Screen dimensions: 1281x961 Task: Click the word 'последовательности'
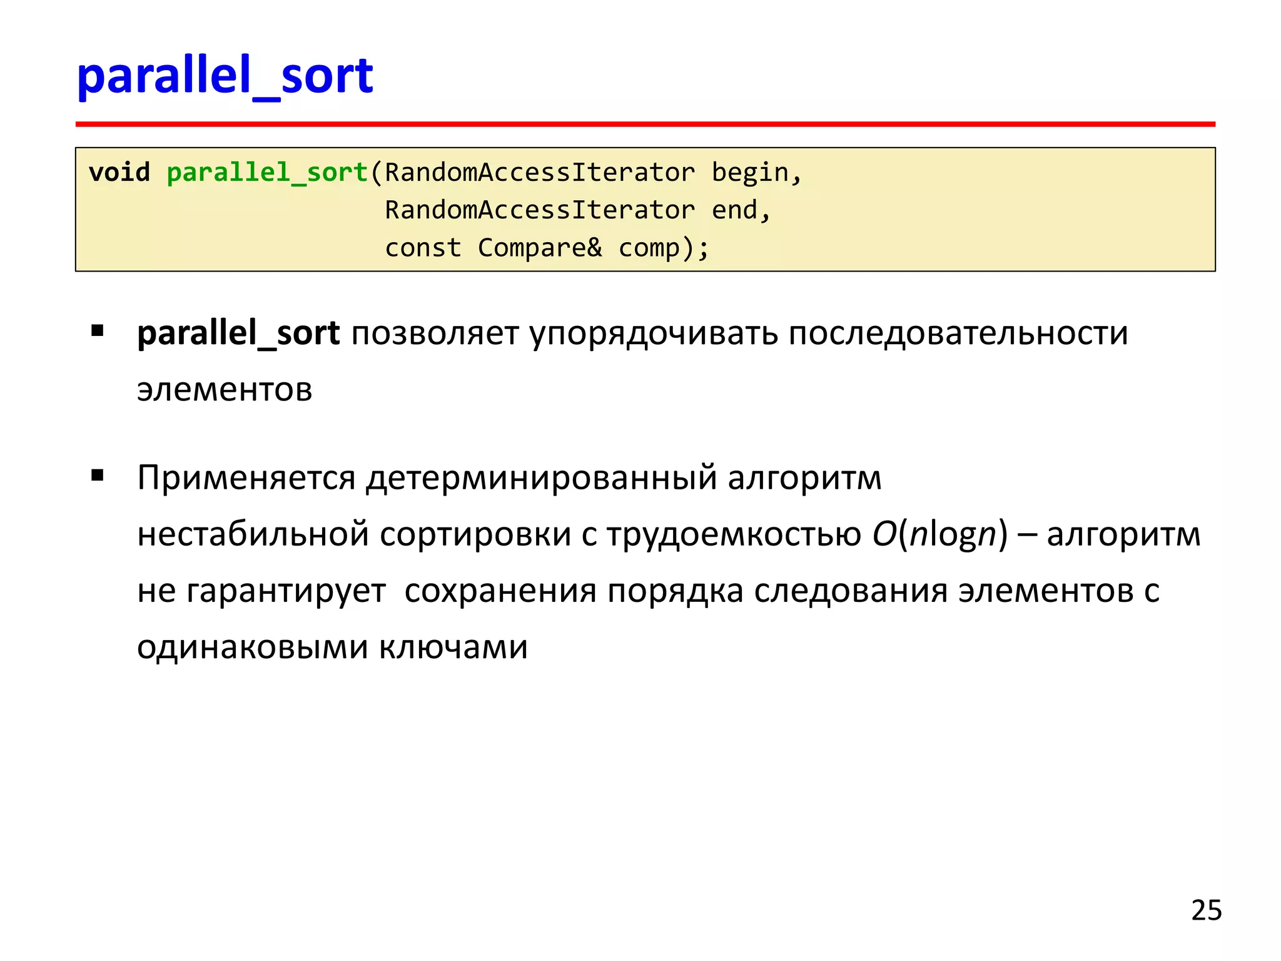958,333
